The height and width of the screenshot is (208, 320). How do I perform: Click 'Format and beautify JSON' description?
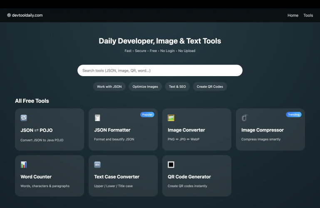point(114,139)
